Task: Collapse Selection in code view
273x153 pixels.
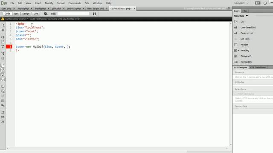Action: click(x=3, y=42)
